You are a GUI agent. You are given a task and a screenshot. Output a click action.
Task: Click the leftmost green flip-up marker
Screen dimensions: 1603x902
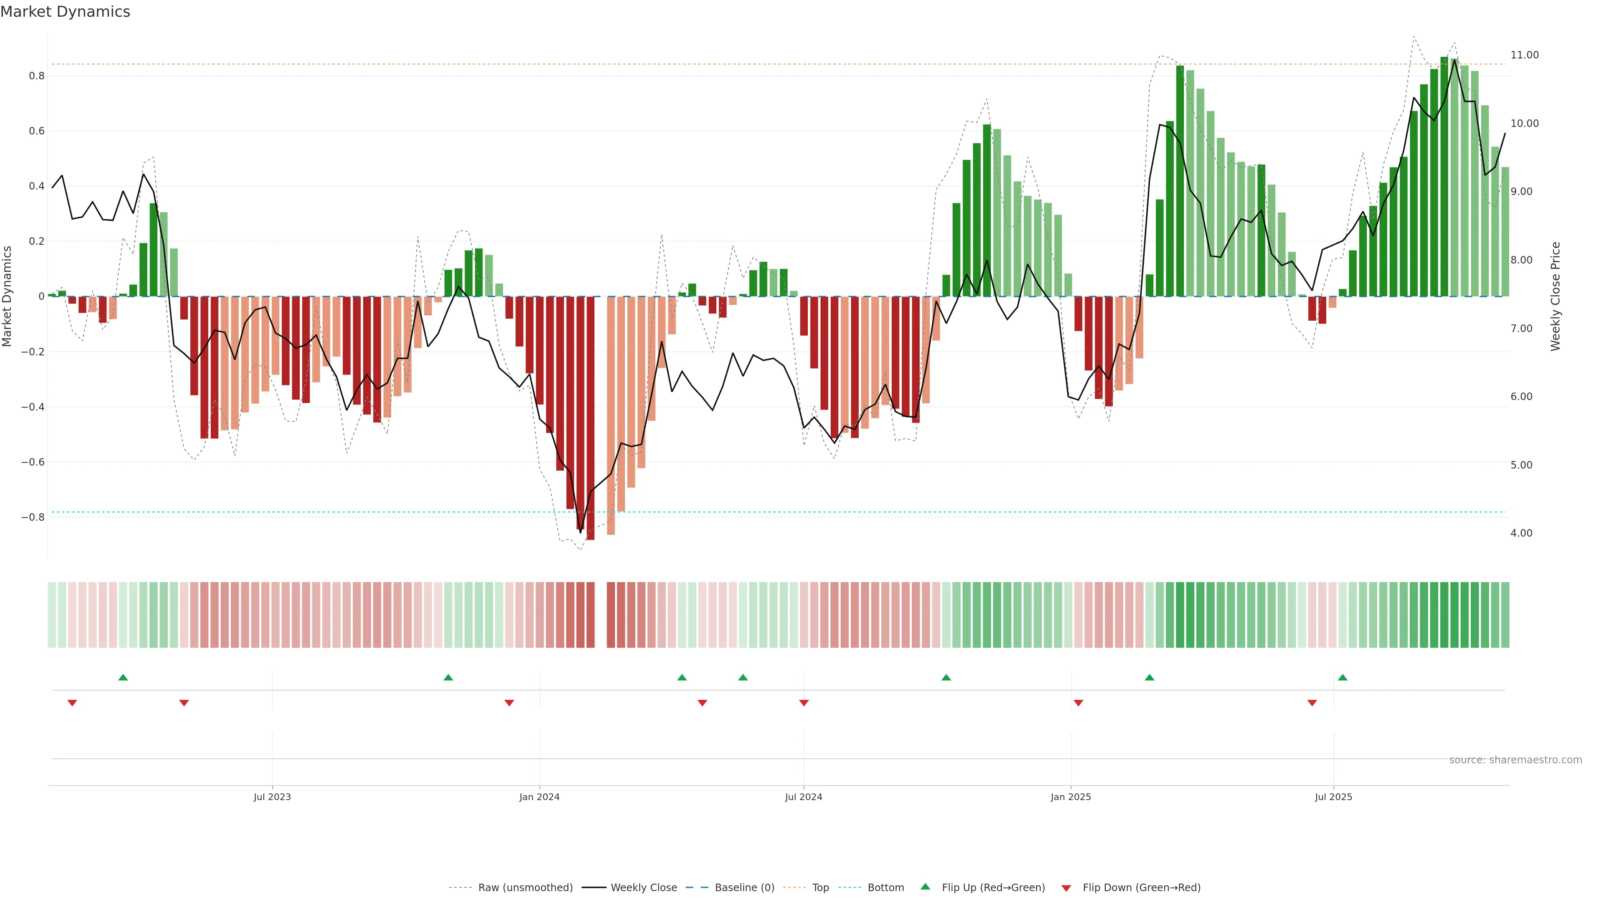coord(123,677)
